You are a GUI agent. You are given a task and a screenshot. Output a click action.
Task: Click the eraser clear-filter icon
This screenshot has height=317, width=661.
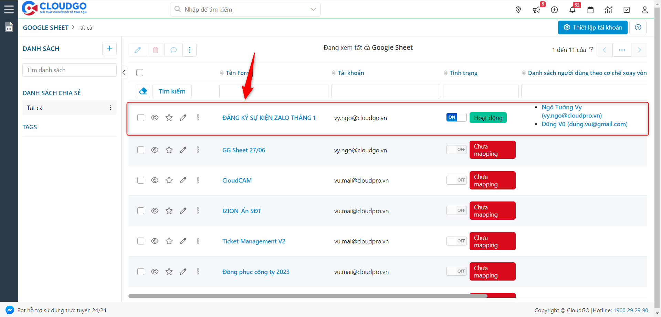(143, 91)
